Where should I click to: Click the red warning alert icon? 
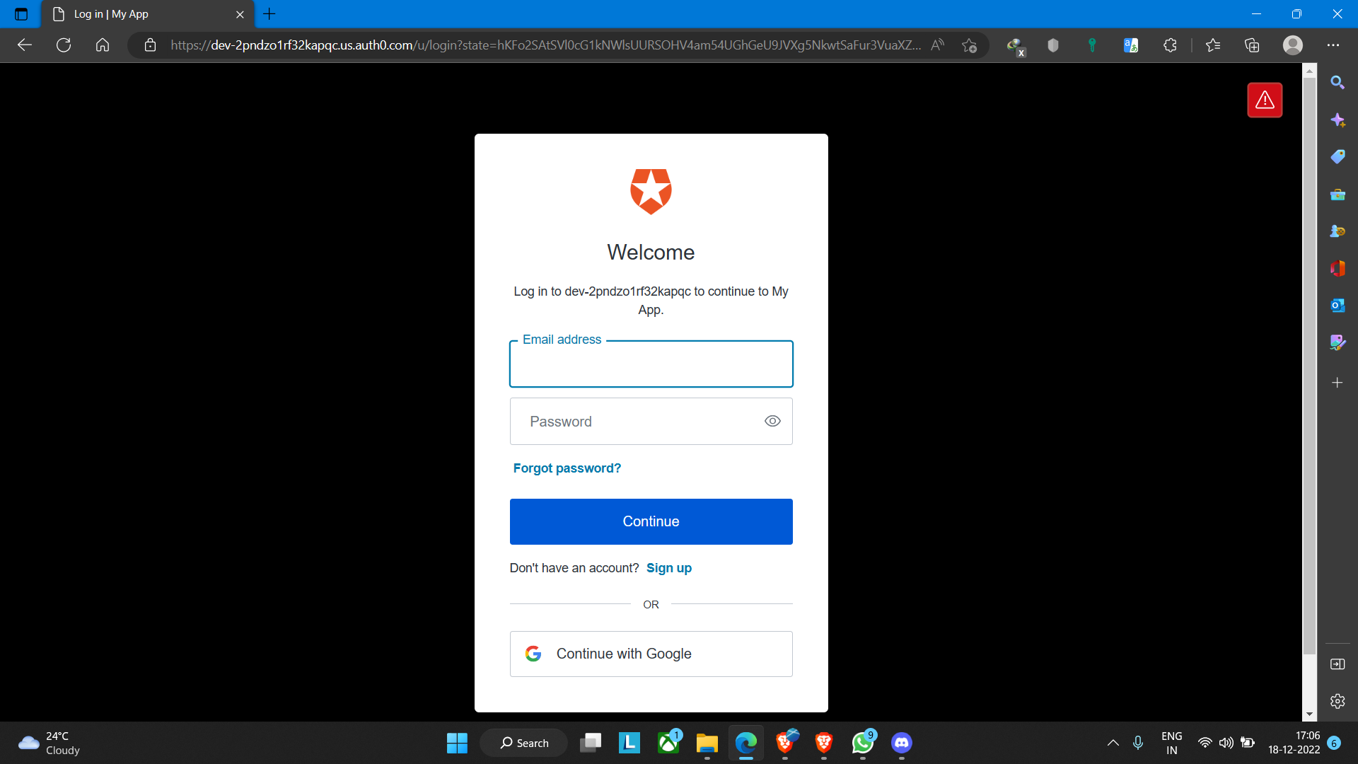(1265, 100)
